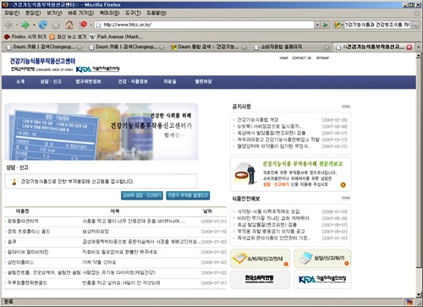Open the RSS '최신 뉴스 보기' bookmark
423x307 pixels.
click(68, 36)
